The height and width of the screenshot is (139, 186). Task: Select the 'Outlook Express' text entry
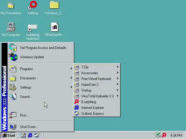[x=93, y=114]
